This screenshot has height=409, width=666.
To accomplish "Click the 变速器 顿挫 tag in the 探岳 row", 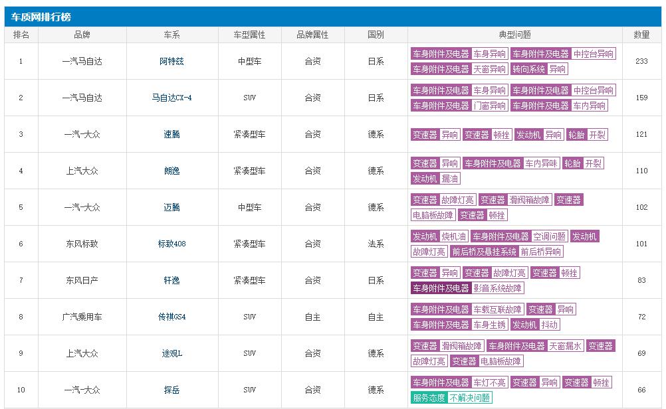I will pos(587,382).
